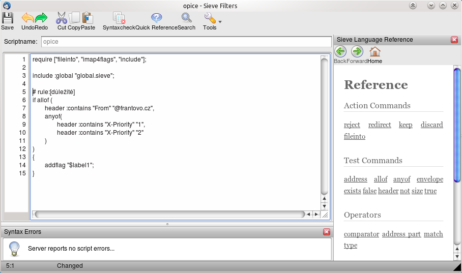Go back in Sieve Language Reference

coord(340,54)
